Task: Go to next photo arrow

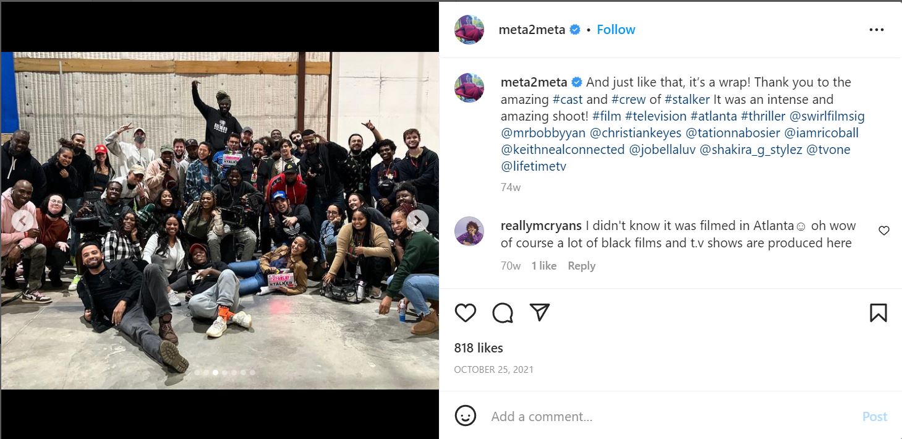Action: tap(418, 221)
